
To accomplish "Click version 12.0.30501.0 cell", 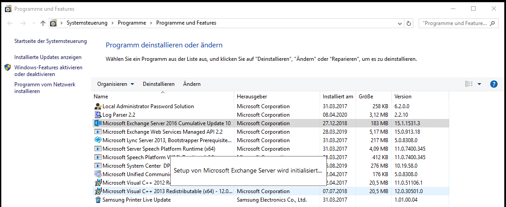I will click(408, 191).
